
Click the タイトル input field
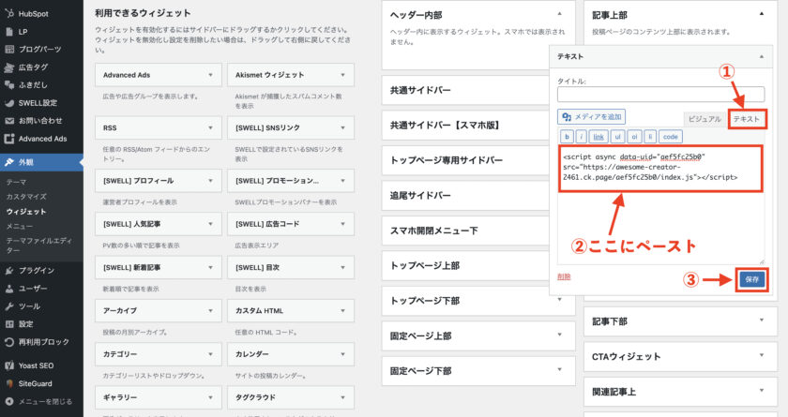pyautogui.click(x=660, y=95)
